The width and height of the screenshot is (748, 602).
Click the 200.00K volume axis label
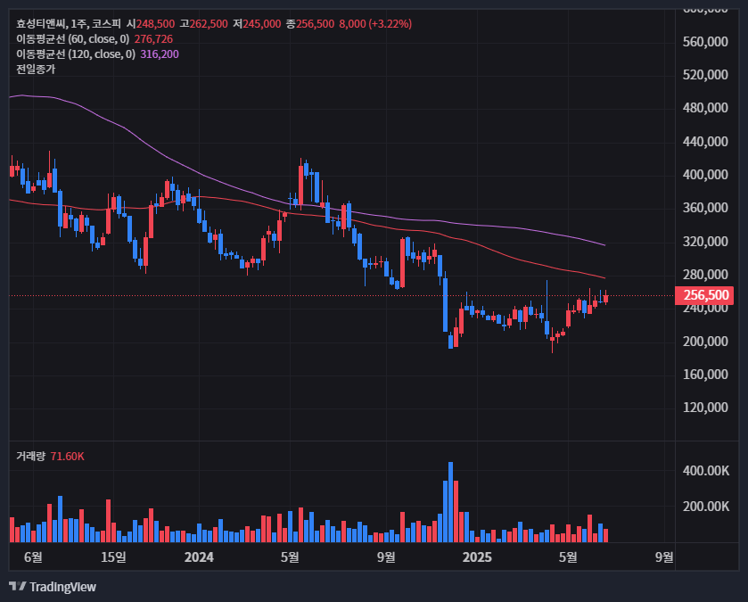[706, 506]
